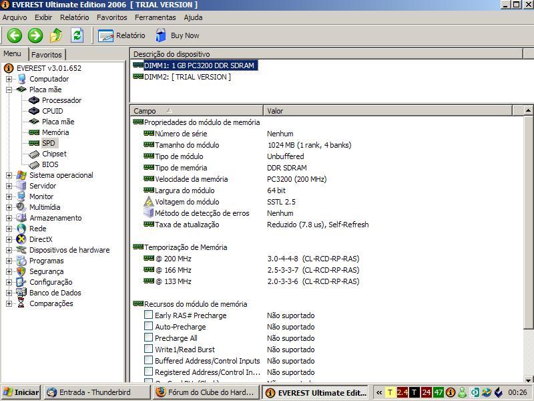Click the green user figure tray icon
This screenshot has width=534, height=401.
[462, 392]
